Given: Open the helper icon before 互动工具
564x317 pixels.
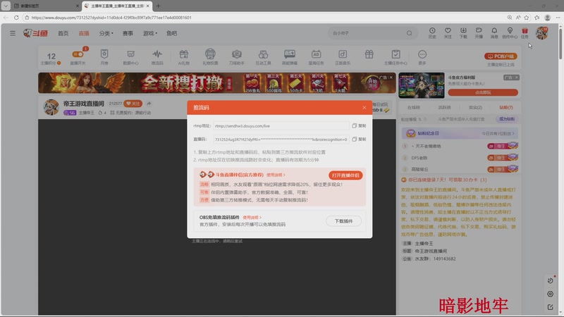Looking at the screenshot, I should [237, 57].
